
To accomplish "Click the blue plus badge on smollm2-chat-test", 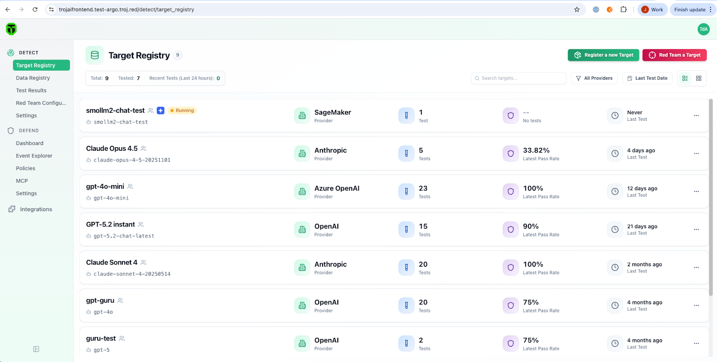I will tap(160, 111).
